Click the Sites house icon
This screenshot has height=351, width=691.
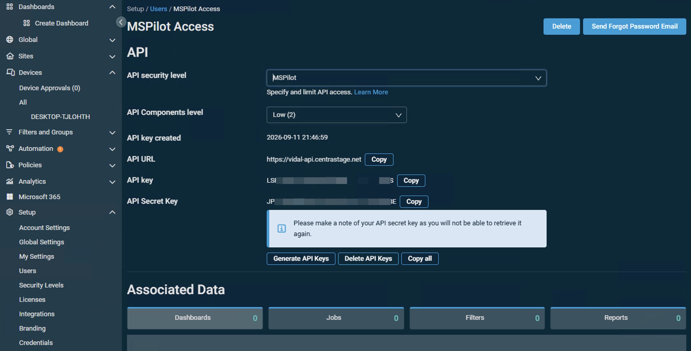pyautogui.click(x=10, y=56)
